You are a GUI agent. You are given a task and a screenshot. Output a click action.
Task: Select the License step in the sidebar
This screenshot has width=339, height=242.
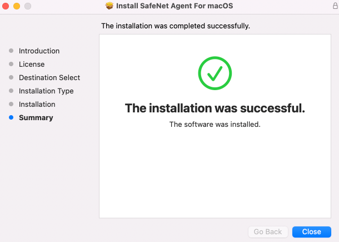(32, 64)
